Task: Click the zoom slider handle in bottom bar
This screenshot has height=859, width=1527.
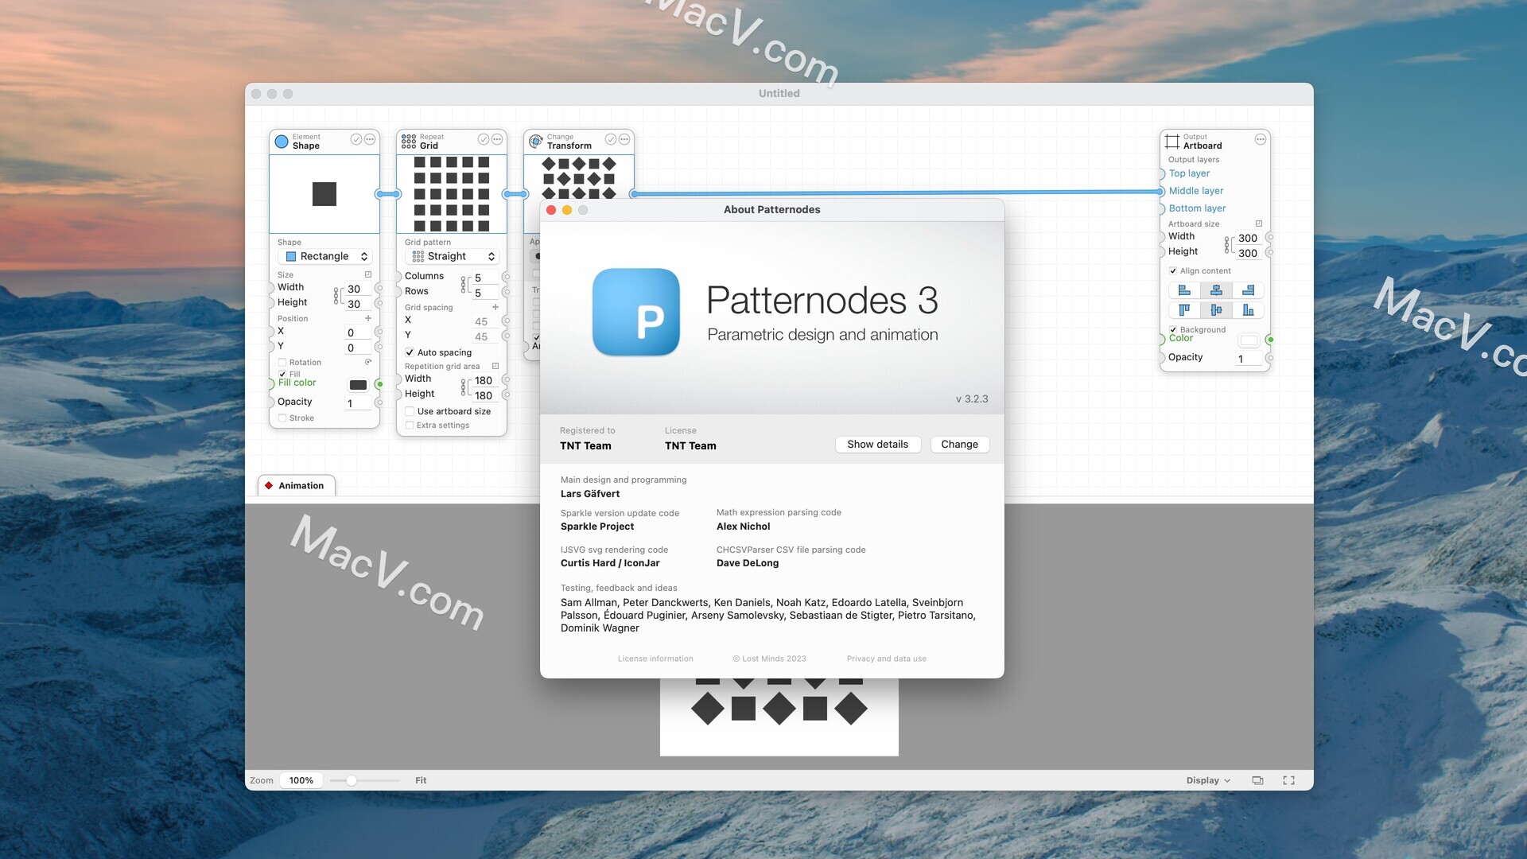Action: (x=351, y=780)
